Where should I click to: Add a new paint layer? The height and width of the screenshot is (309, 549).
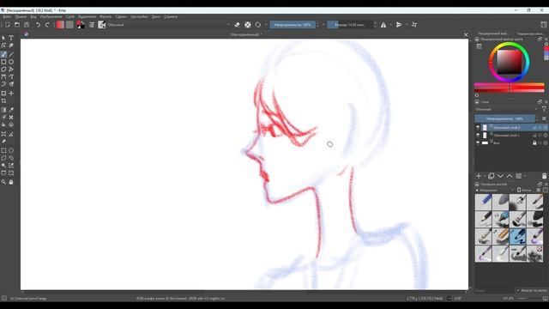pyautogui.click(x=479, y=176)
